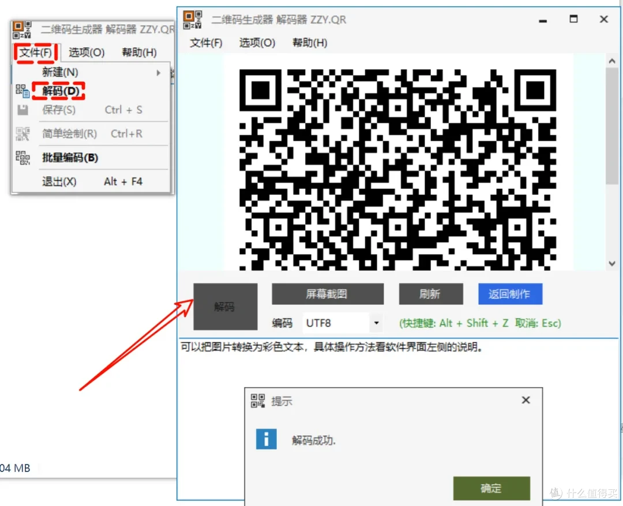Viewport: 623px width, 506px height.
Task: Choose 批量编码(B) menu entry
Action: [x=91, y=157]
